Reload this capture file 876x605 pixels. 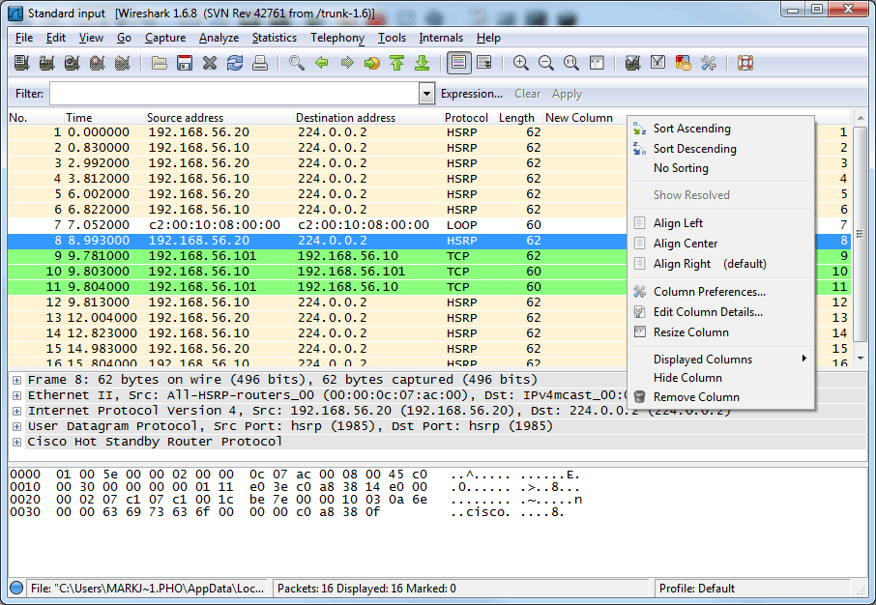tap(235, 63)
